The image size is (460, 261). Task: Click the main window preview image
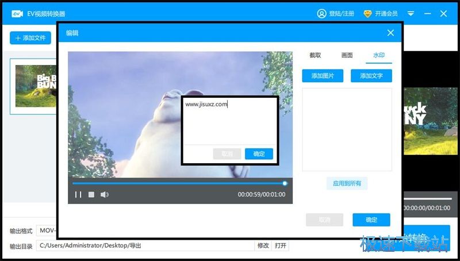click(430, 121)
